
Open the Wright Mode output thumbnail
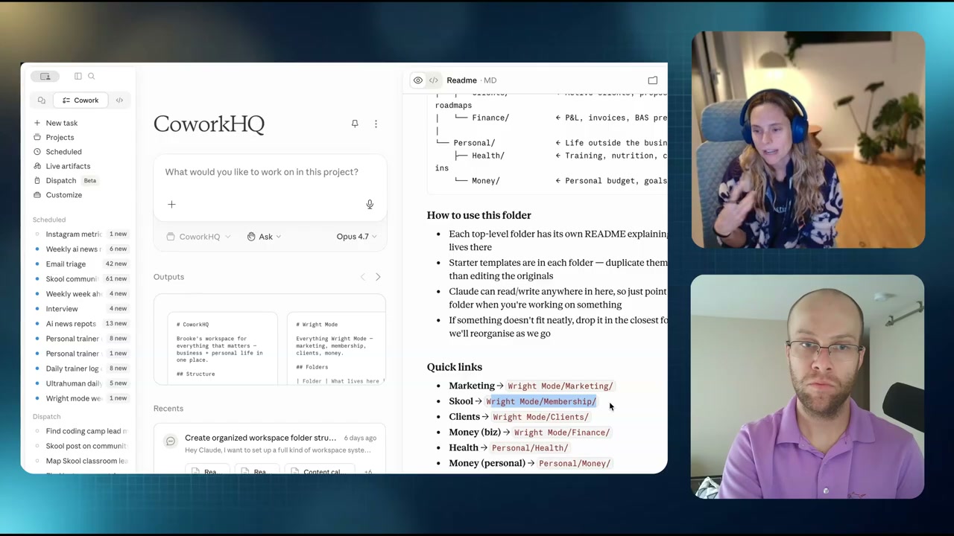click(x=336, y=348)
